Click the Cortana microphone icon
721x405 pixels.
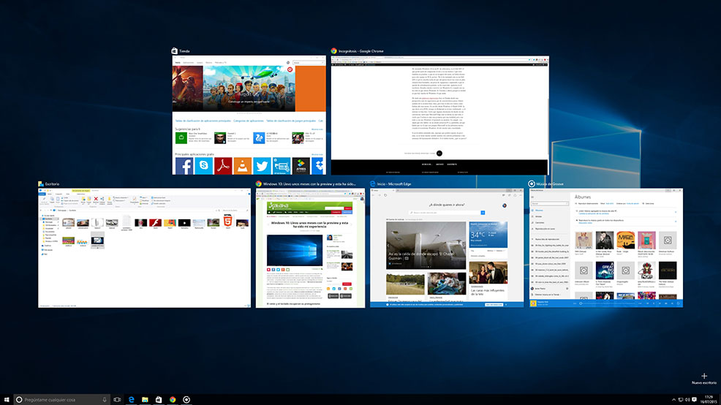coord(105,399)
